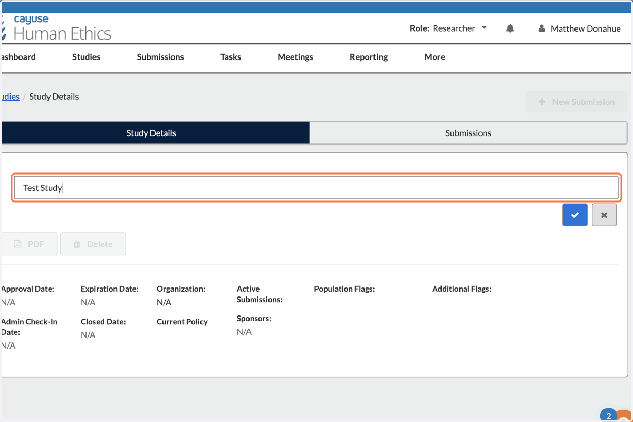Click the Additional Flags label
The height and width of the screenshot is (422, 633).
(462, 289)
